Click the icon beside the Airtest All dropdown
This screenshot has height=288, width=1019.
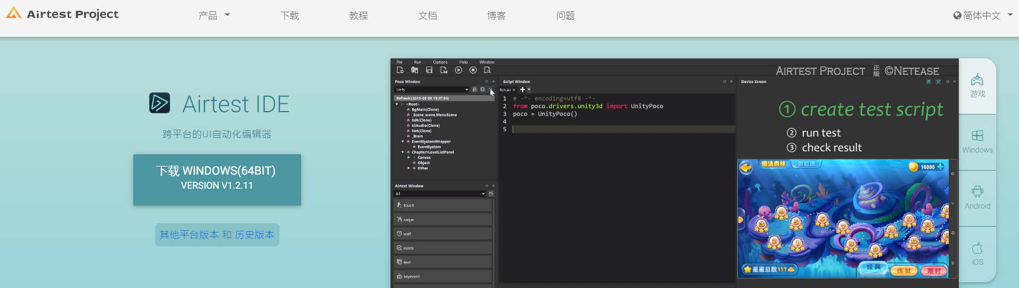pyautogui.click(x=491, y=193)
